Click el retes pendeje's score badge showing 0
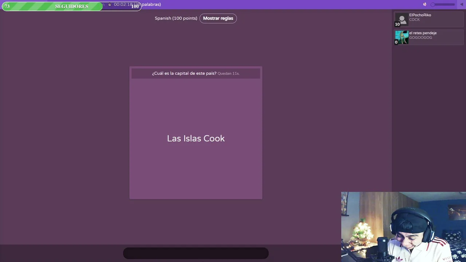The height and width of the screenshot is (262, 466). [396, 42]
